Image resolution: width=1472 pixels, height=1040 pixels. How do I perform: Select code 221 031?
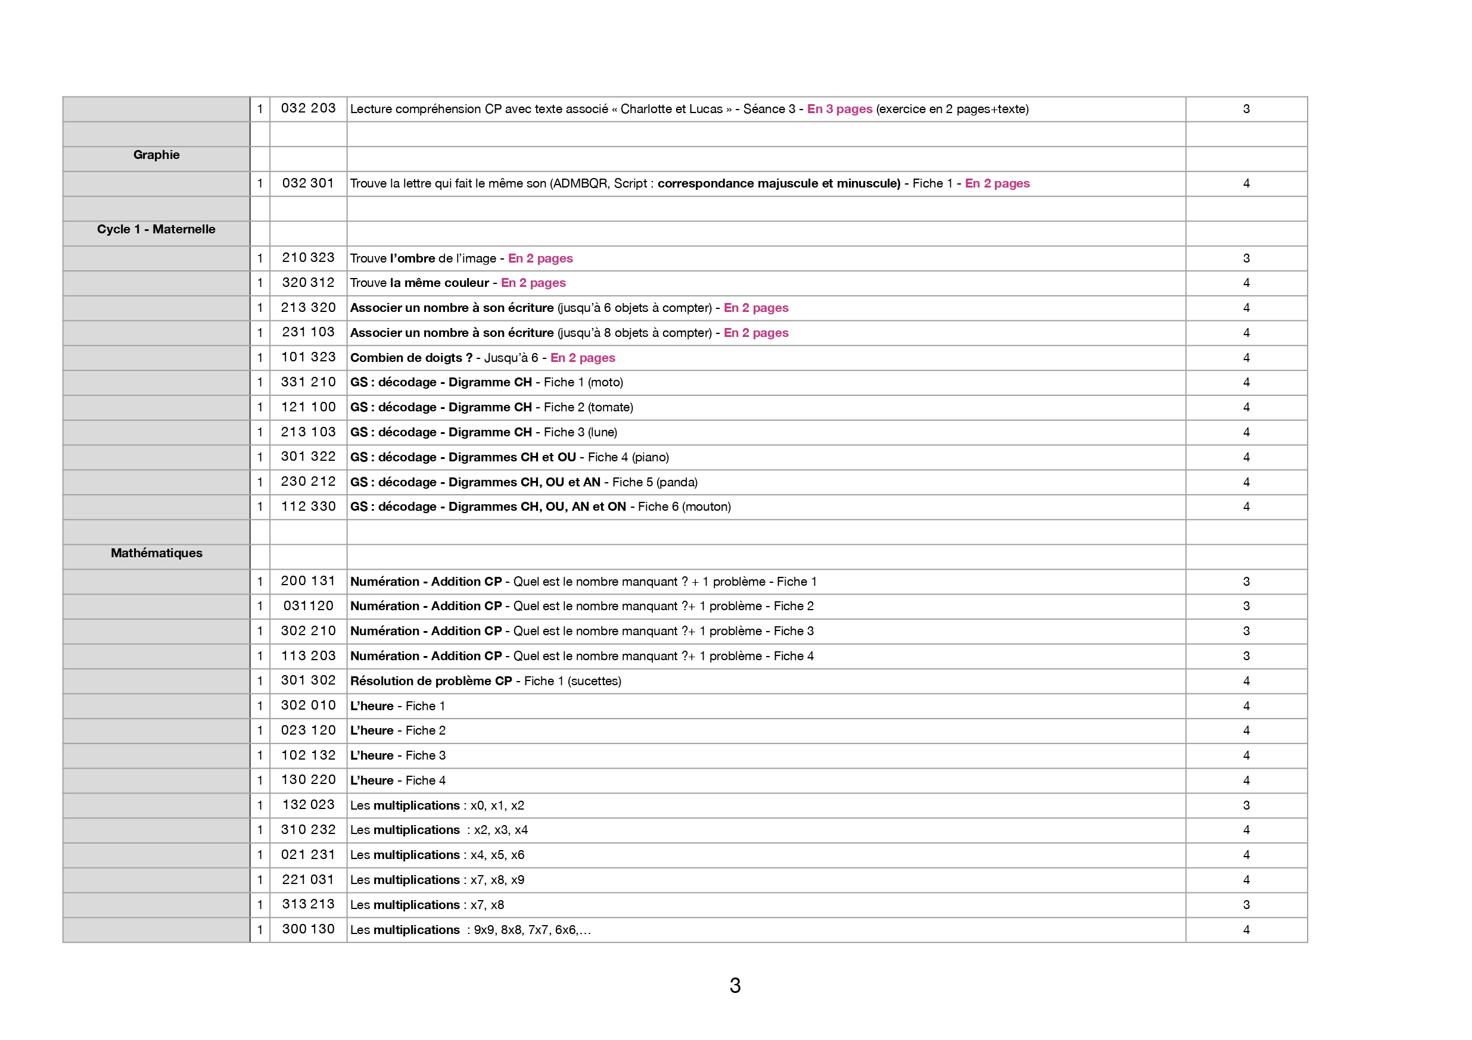pyautogui.click(x=309, y=879)
